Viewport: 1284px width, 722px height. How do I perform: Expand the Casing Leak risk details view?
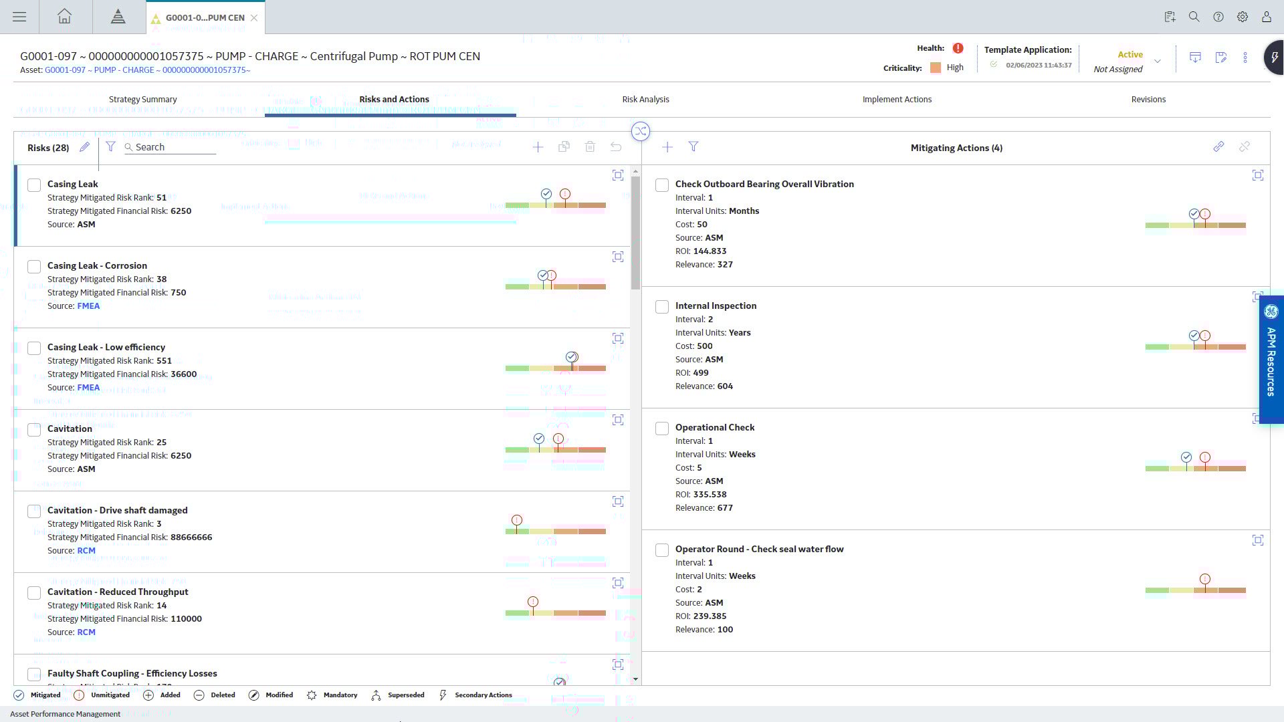coord(618,175)
